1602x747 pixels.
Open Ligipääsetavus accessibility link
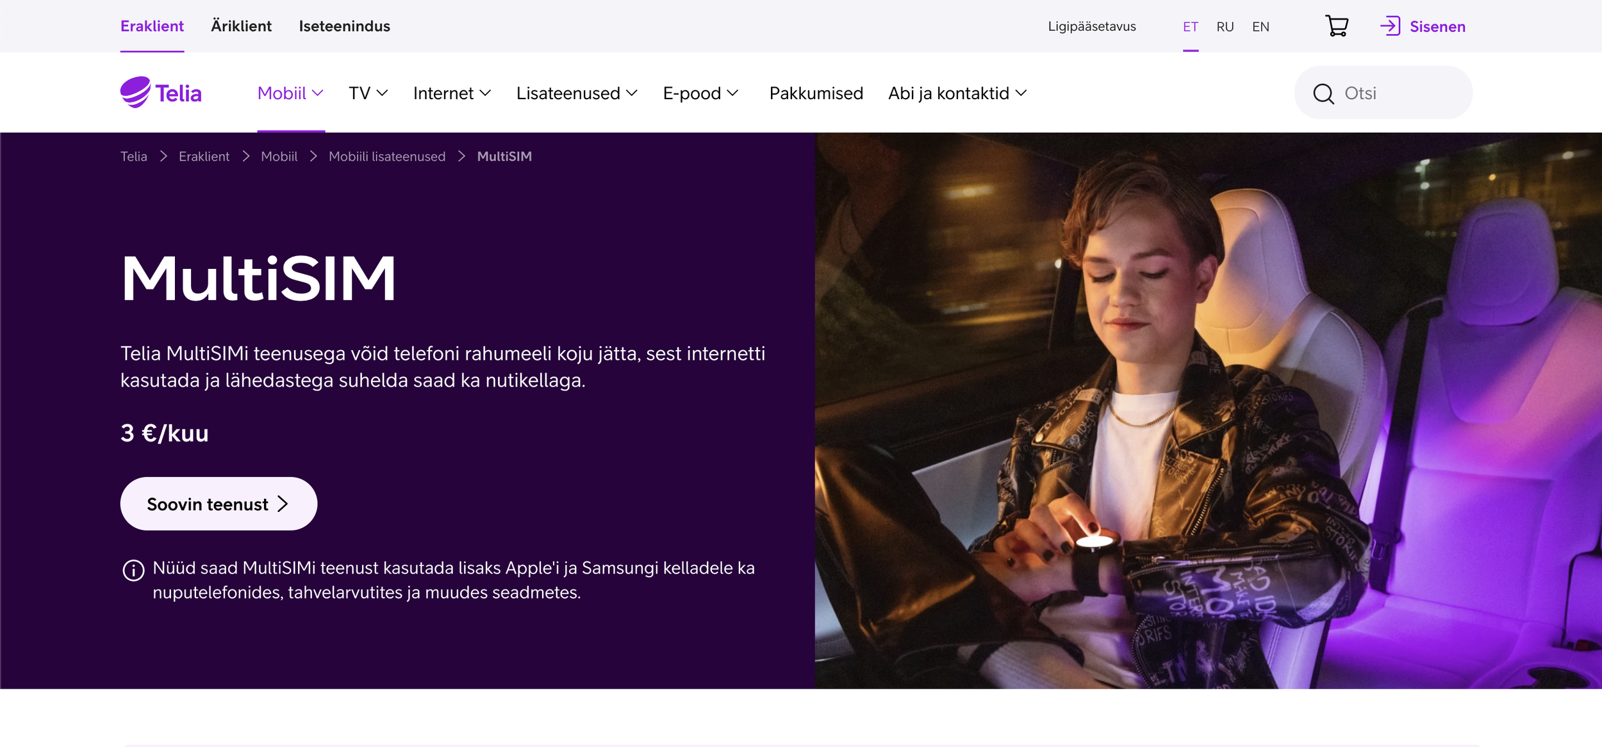click(x=1091, y=27)
